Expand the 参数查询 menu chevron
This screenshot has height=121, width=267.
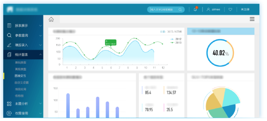click(x=41, y=36)
